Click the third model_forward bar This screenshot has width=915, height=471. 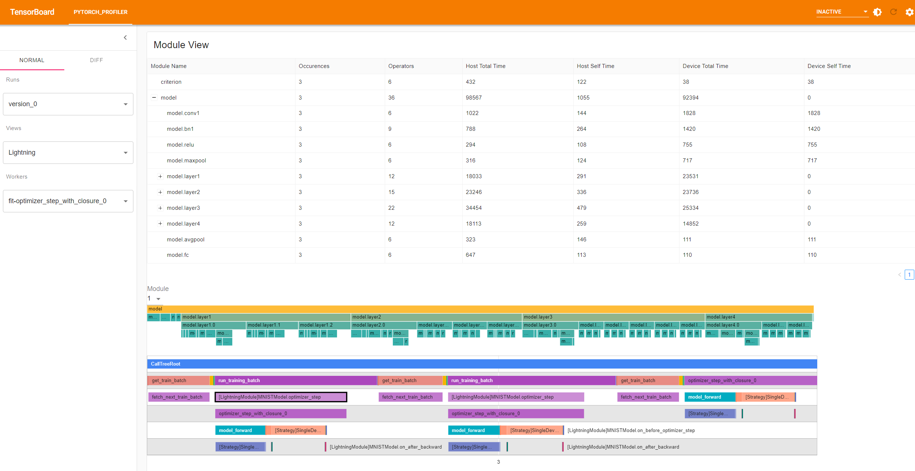pos(710,397)
